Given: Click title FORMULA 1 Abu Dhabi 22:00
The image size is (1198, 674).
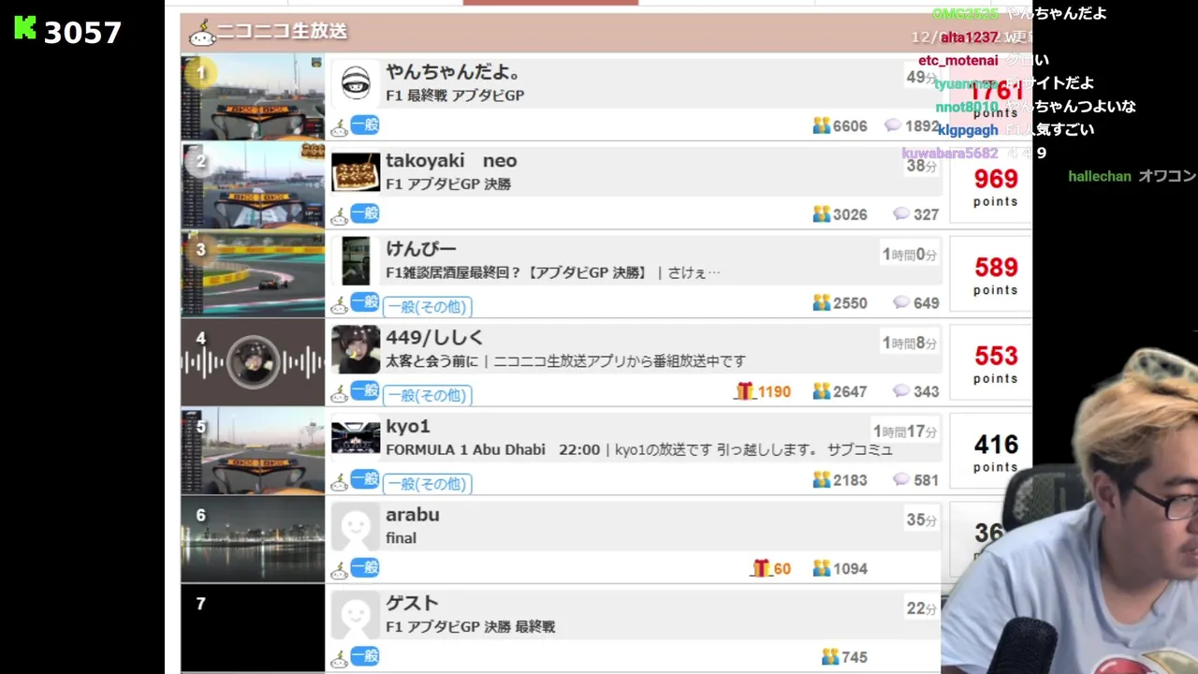Looking at the screenshot, I should click(492, 450).
